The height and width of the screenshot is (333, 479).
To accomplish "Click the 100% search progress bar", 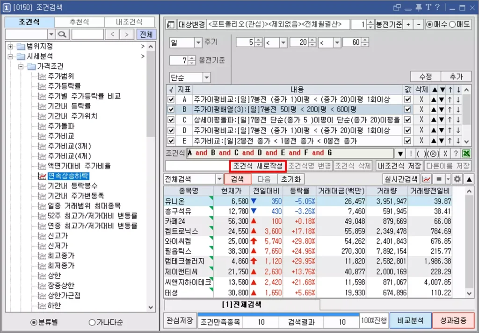I will tap(279, 314).
